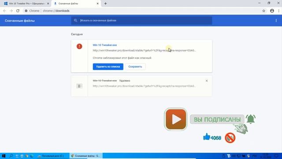
Task: Click the file icon of the deleted download
Action: tap(79, 86)
